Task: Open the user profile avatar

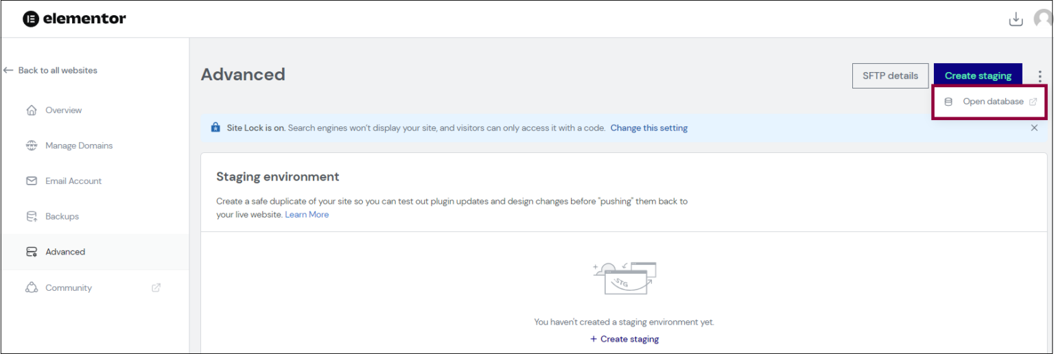Action: click(1043, 19)
